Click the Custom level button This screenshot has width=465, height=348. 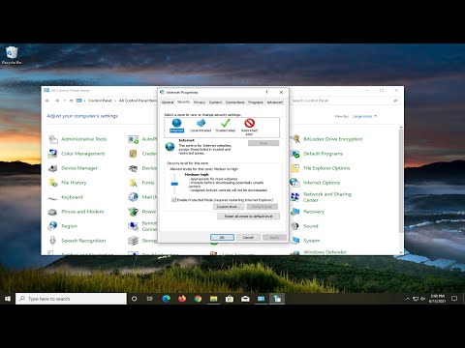coord(229,207)
